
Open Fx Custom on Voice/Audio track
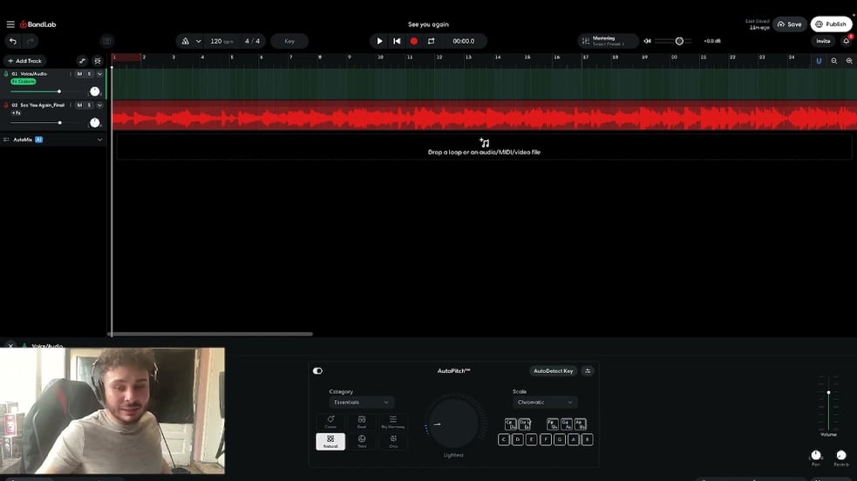pos(24,81)
